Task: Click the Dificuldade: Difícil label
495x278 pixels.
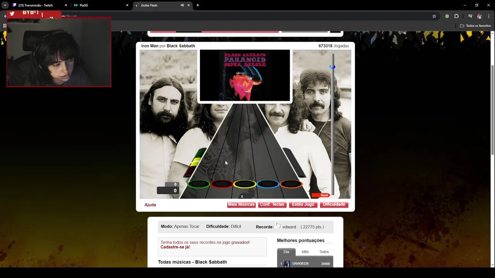Action: (224, 227)
